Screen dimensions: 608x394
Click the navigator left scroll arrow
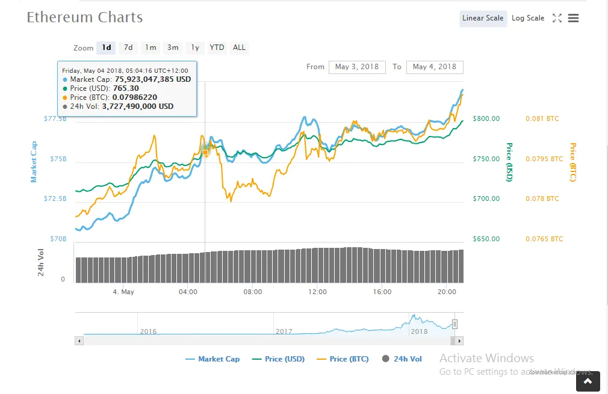[x=79, y=341]
